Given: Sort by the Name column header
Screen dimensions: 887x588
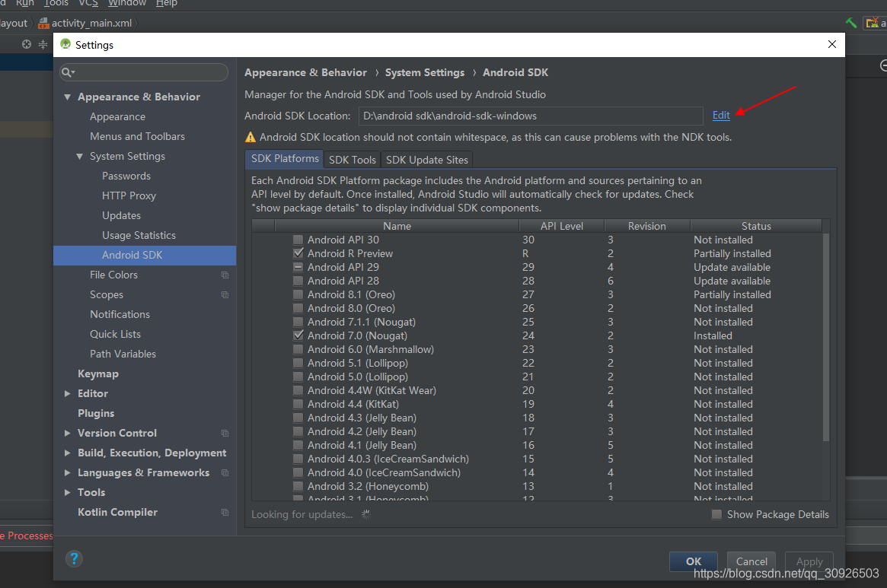Looking at the screenshot, I should pyautogui.click(x=397, y=226).
